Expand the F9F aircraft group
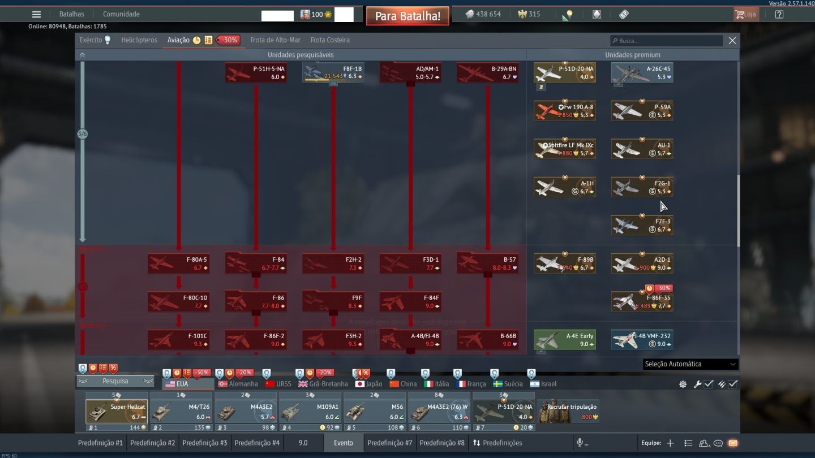 tap(333, 301)
